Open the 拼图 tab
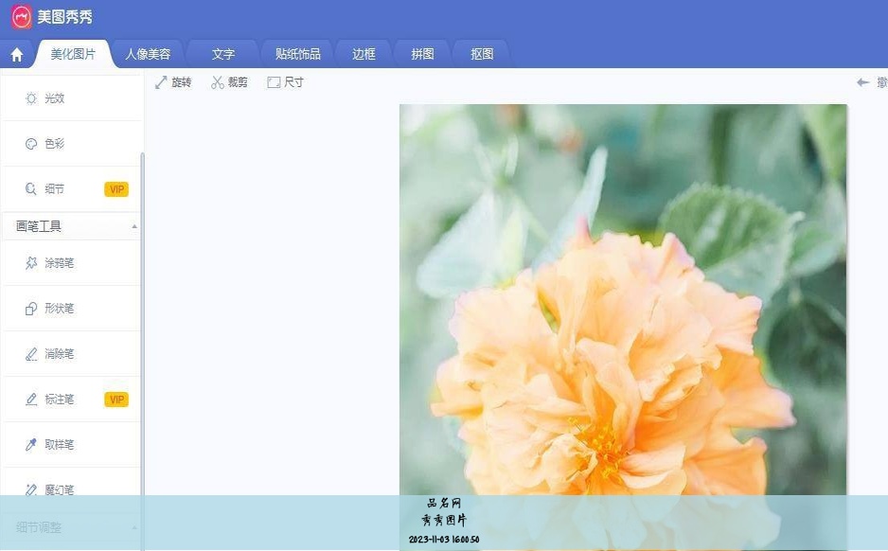Image resolution: width=888 pixels, height=551 pixels. [x=422, y=54]
